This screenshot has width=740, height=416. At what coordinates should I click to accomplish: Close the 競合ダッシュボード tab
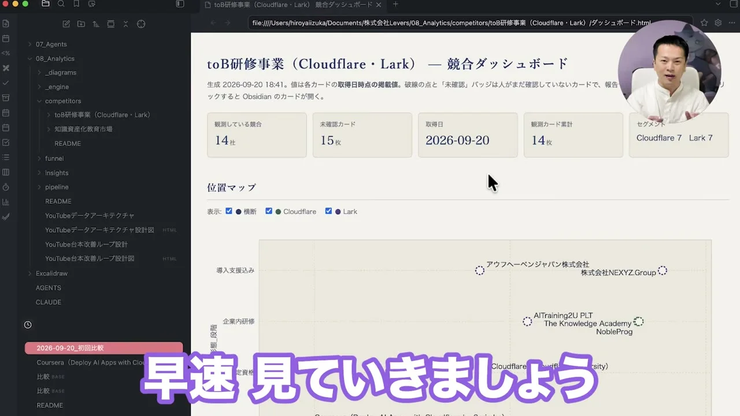(379, 5)
